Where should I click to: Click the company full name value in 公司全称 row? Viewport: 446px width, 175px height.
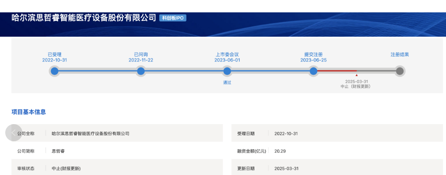pos(91,133)
